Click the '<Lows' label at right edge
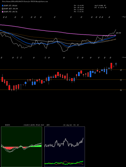 pos(124,57)
